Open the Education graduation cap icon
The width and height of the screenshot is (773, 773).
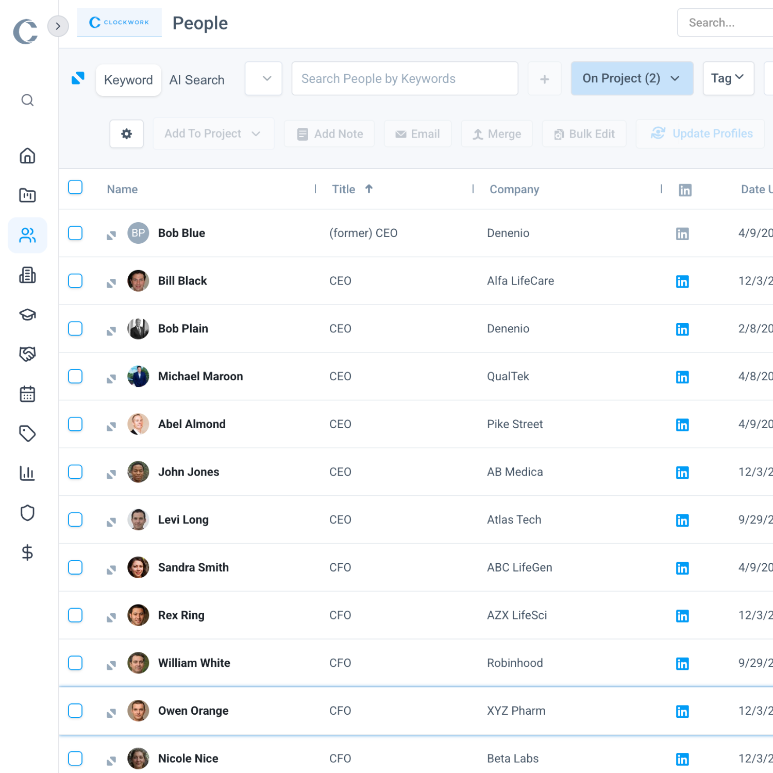click(x=27, y=315)
